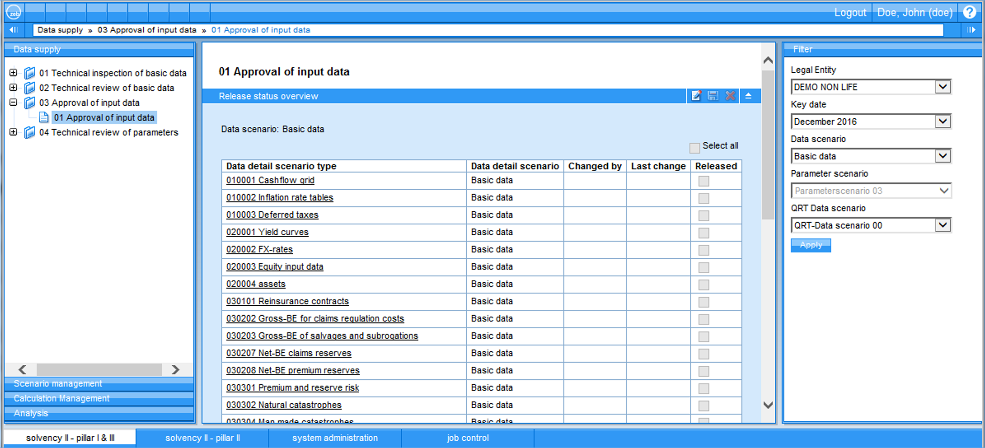Click the edit icon in Release status overview
This screenshot has width=985, height=448.
696,96
